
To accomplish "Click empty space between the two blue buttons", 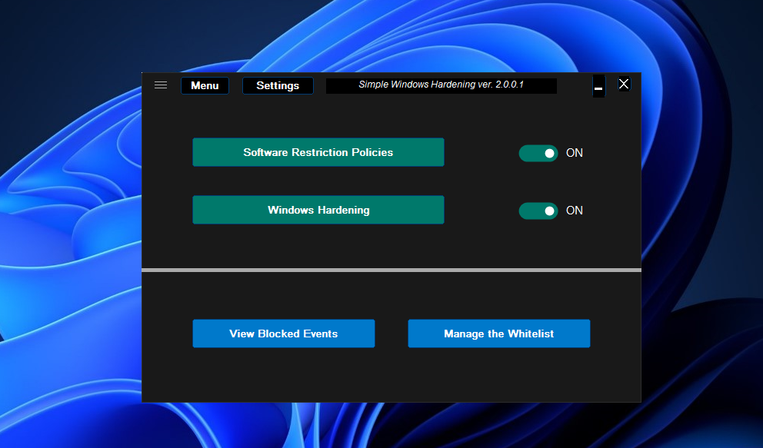I will coord(391,334).
